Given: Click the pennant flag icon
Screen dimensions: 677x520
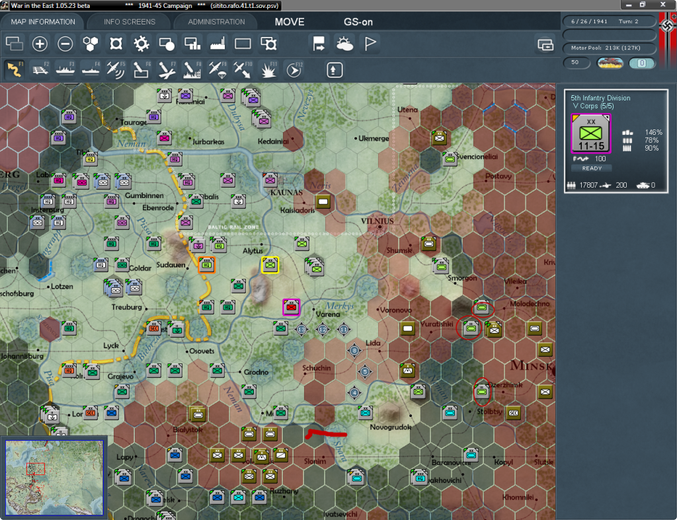Looking at the screenshot, I should click(x=370, y=44).
